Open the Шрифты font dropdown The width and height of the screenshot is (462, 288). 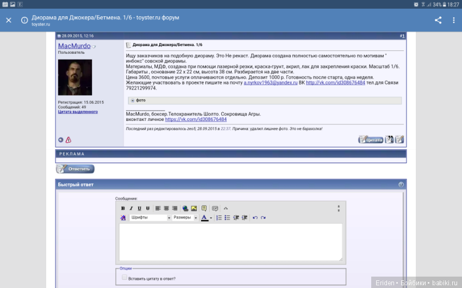(x=150, y=217)
